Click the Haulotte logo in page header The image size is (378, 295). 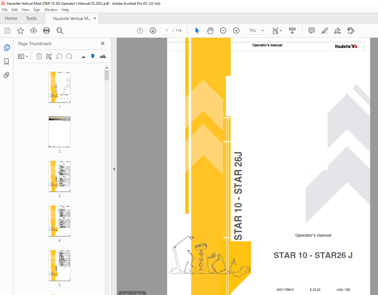(x=346, y=46)
